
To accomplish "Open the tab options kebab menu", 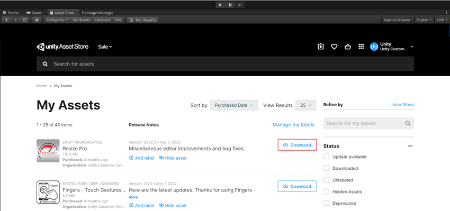I will pyautogui.click(x=446, y=13).
